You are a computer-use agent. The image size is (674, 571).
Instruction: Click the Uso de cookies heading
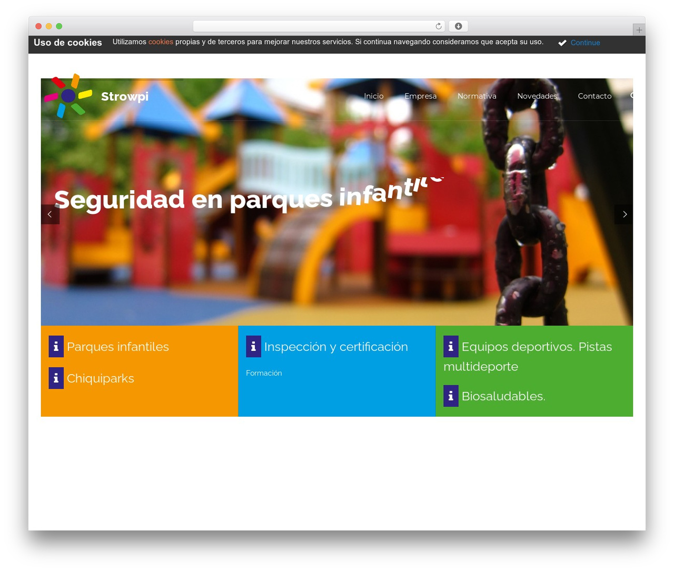point(68,43)
